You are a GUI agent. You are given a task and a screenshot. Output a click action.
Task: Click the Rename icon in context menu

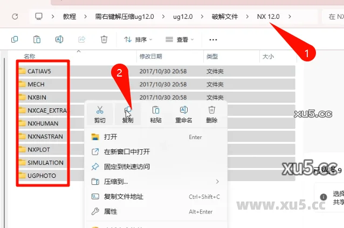183,110
